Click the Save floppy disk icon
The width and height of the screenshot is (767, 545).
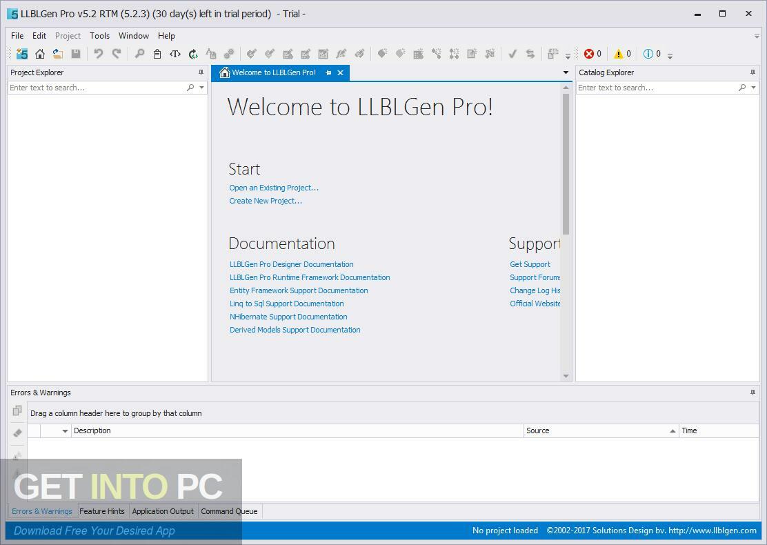76,54
